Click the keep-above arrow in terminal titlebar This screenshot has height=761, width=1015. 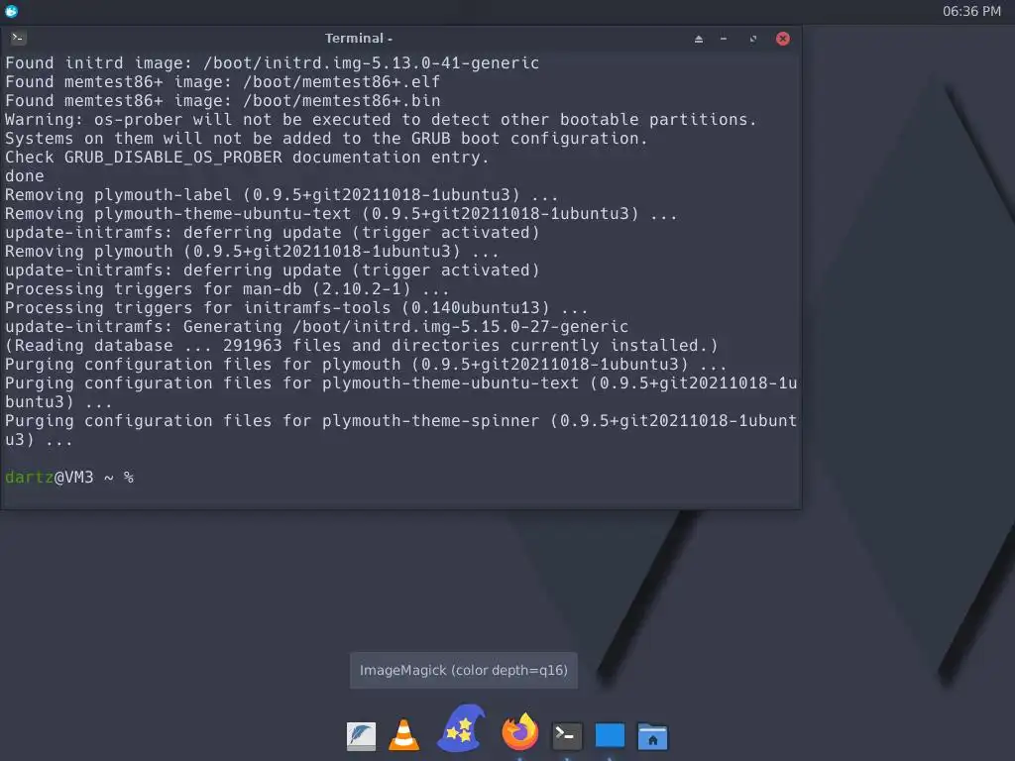coord(699,39)
